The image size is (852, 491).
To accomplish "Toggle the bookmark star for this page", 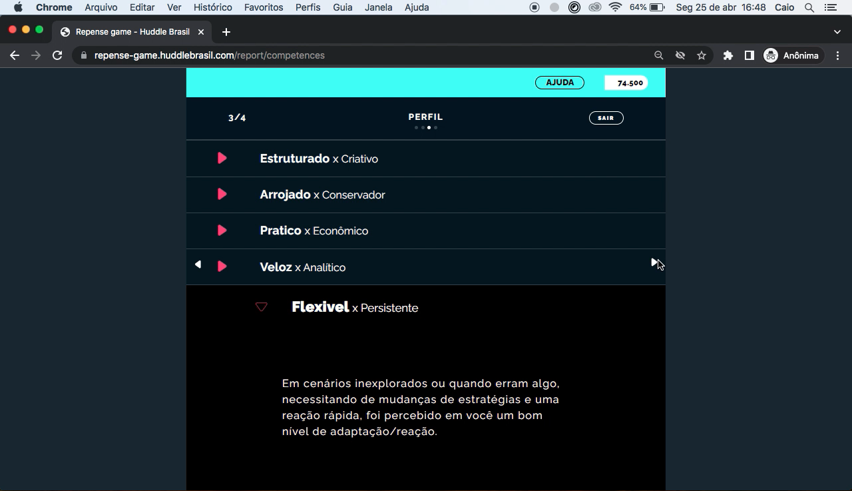I will pyautogui.click(x=702, y=55).
